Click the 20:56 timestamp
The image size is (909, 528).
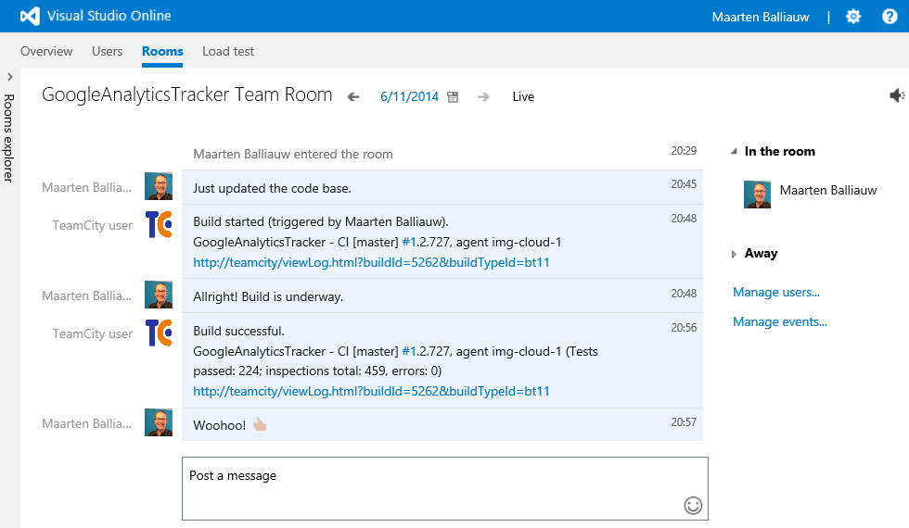[x=684, y=327]
